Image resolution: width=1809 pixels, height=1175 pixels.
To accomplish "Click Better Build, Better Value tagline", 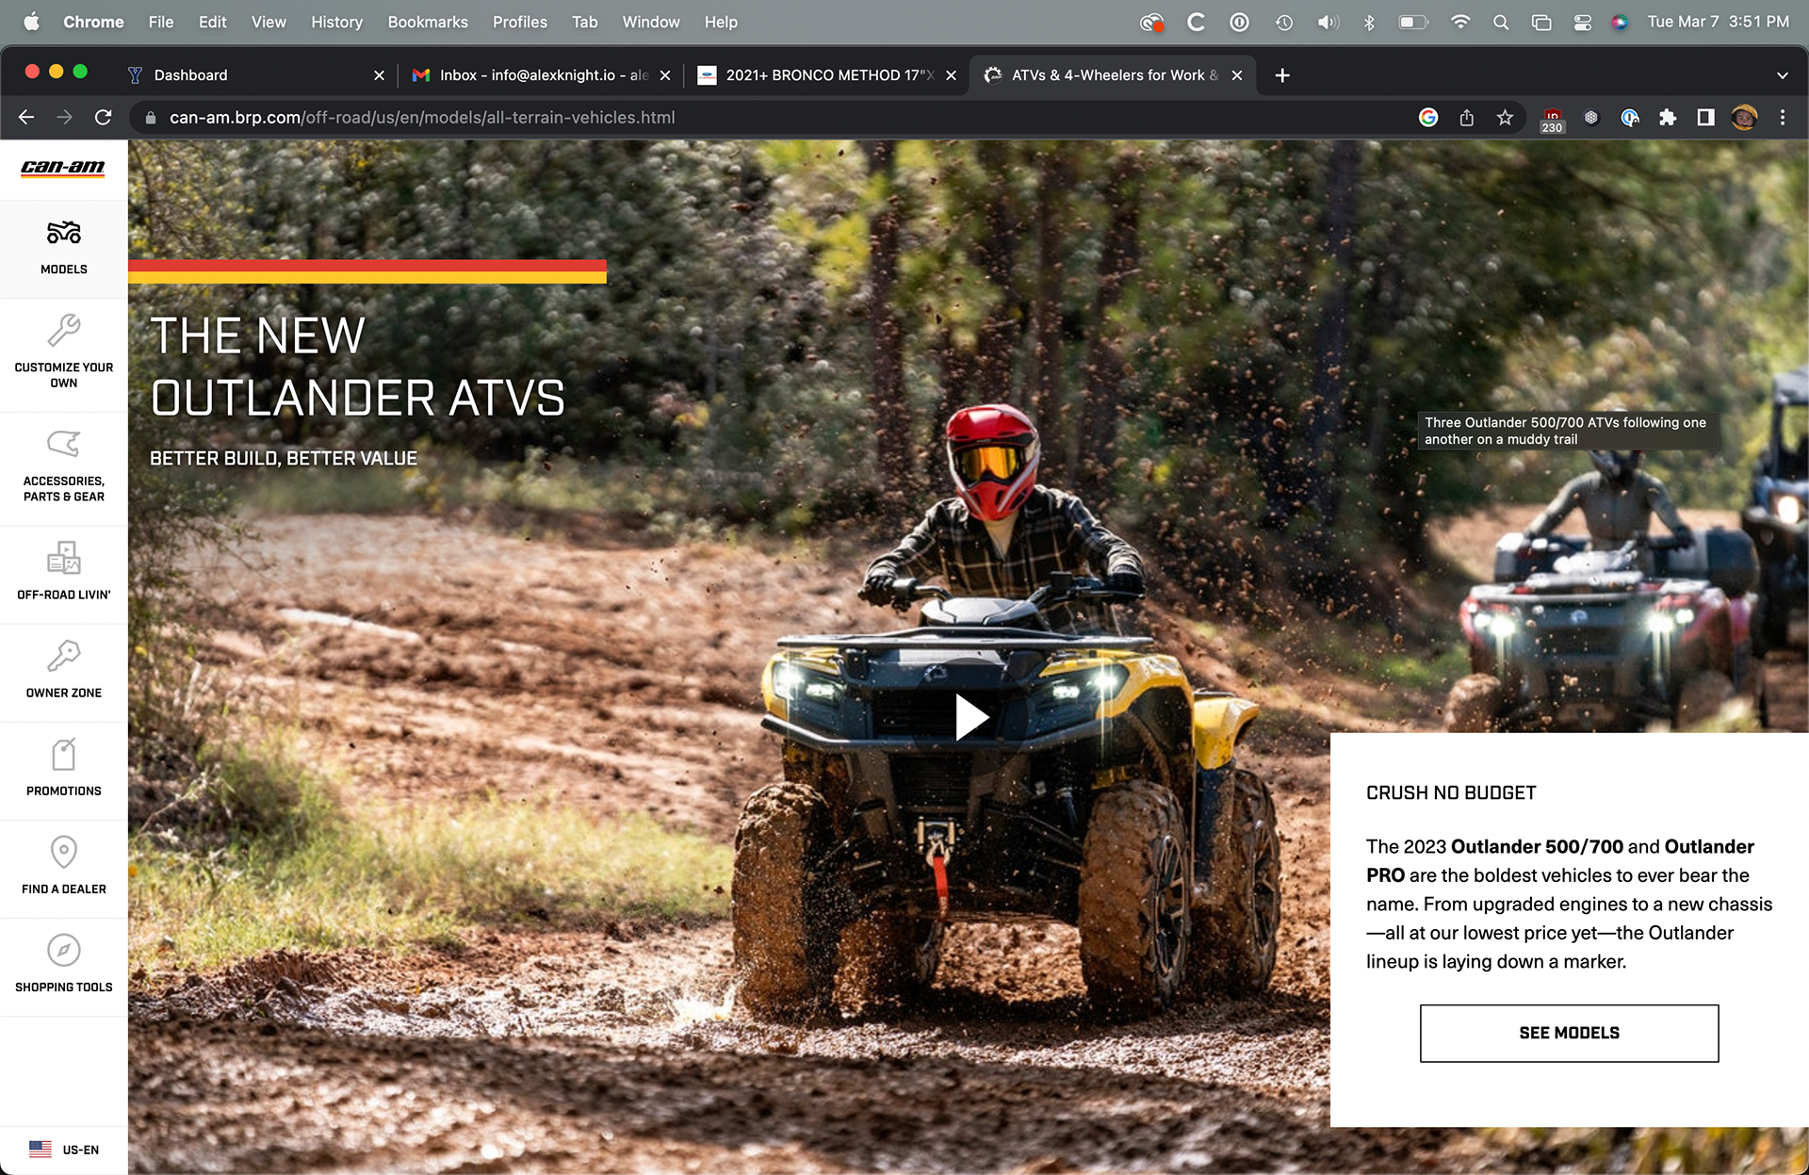I will (284, 458).
